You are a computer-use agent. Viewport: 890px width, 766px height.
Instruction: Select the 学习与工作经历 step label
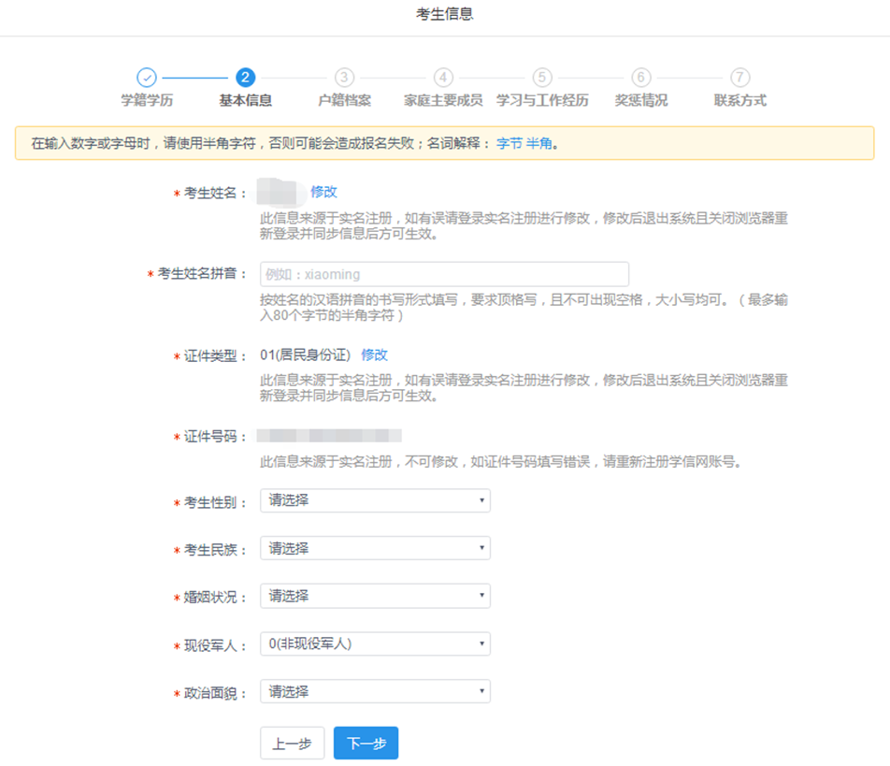pyautogui.click(x=542, y=100)
